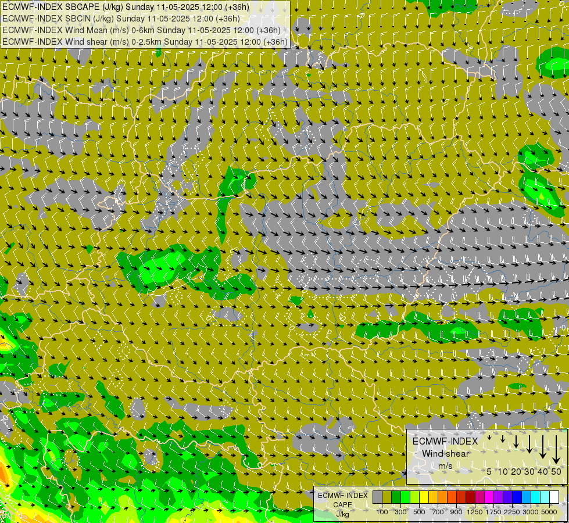Select the magenta CAPE legend swatch

coord(489,497)
